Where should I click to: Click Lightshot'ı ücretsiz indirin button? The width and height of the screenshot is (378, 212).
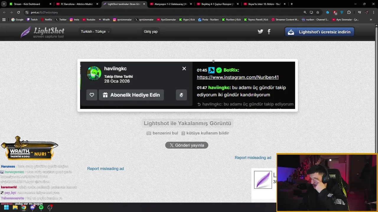click(x=320, y=32)
